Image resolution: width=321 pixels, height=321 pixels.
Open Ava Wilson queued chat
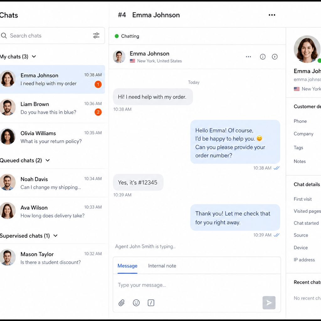pyautogui.click(x=52, y=211)
